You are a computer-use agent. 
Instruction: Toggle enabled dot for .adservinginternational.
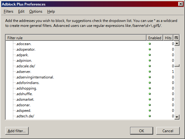pyautogui.click(x=150, y=77)
